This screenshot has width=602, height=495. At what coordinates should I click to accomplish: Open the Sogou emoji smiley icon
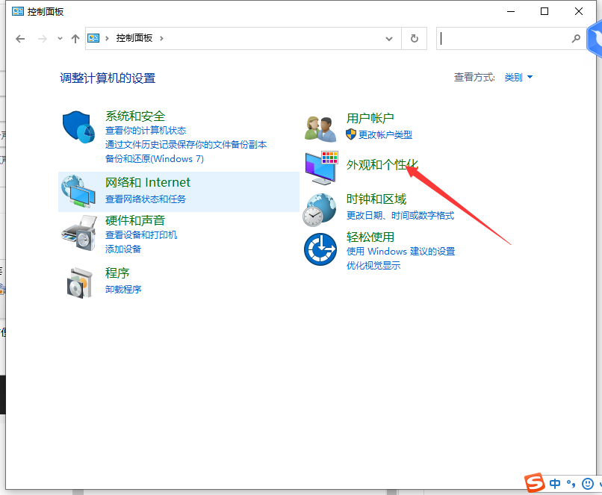tap(588, 484)
